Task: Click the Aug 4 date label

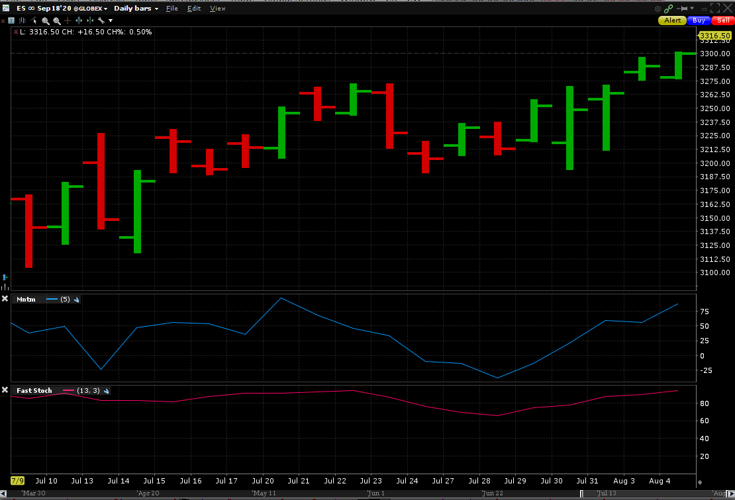Action: point(660,481)
